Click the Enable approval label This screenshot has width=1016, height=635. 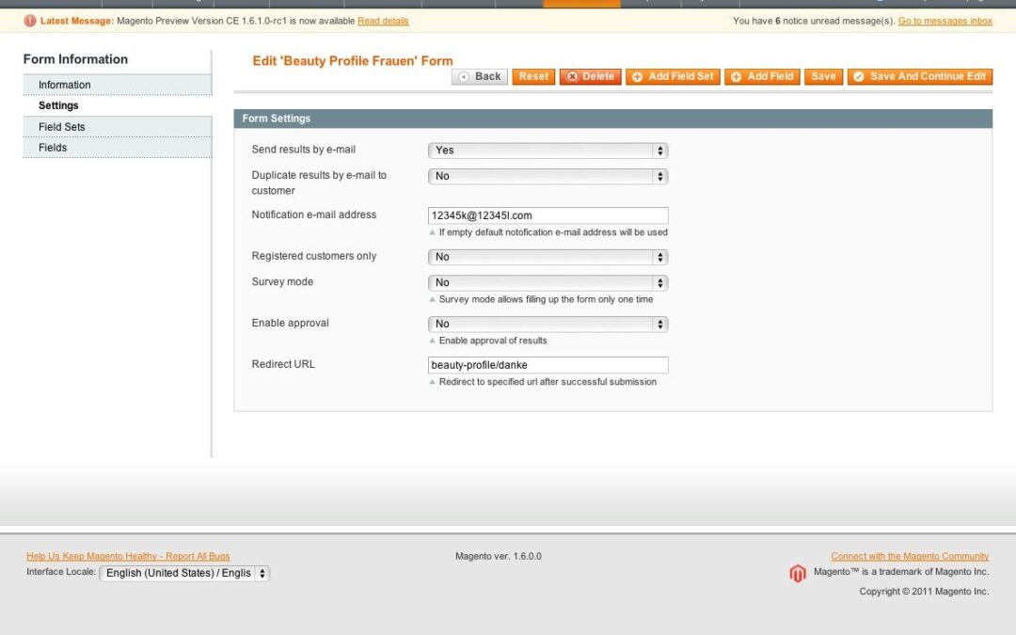(x=291, y=323)
